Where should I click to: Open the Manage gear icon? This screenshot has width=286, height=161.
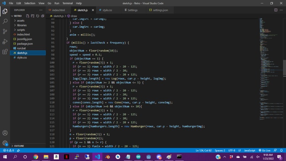pos(5,143)
